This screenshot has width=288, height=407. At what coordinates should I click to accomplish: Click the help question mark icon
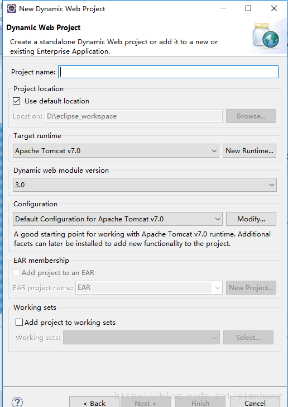pos(17,402)
